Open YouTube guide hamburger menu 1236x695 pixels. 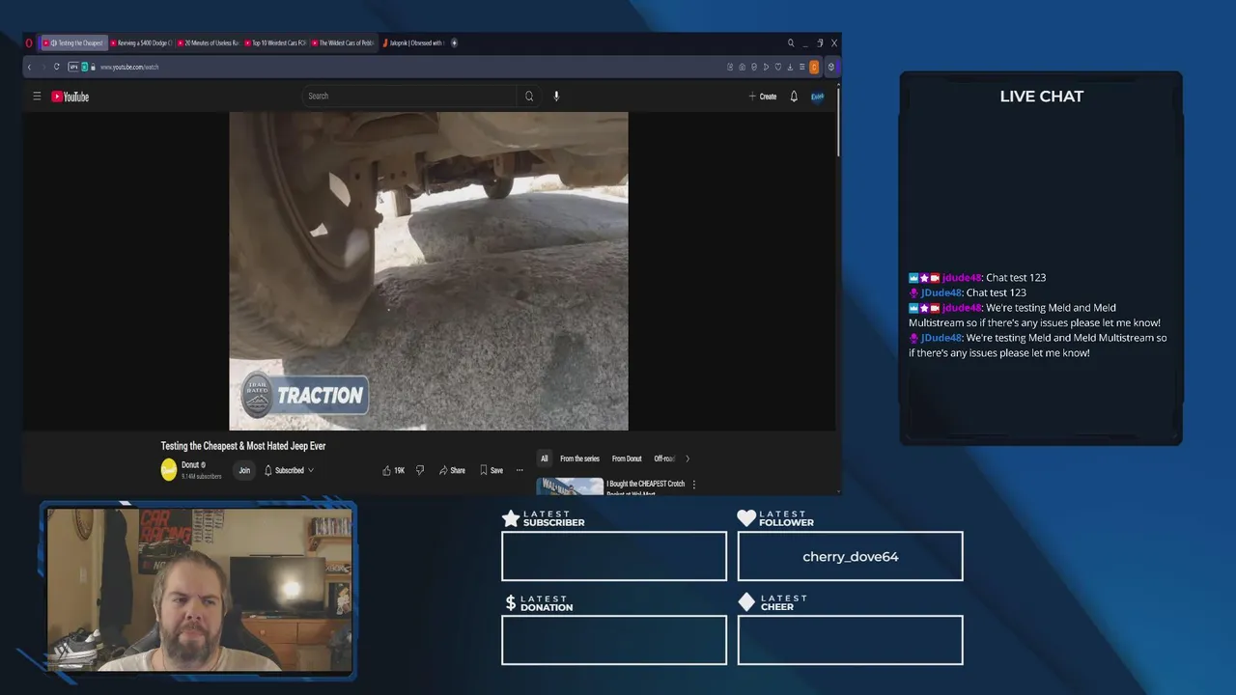tap(37, 96)
